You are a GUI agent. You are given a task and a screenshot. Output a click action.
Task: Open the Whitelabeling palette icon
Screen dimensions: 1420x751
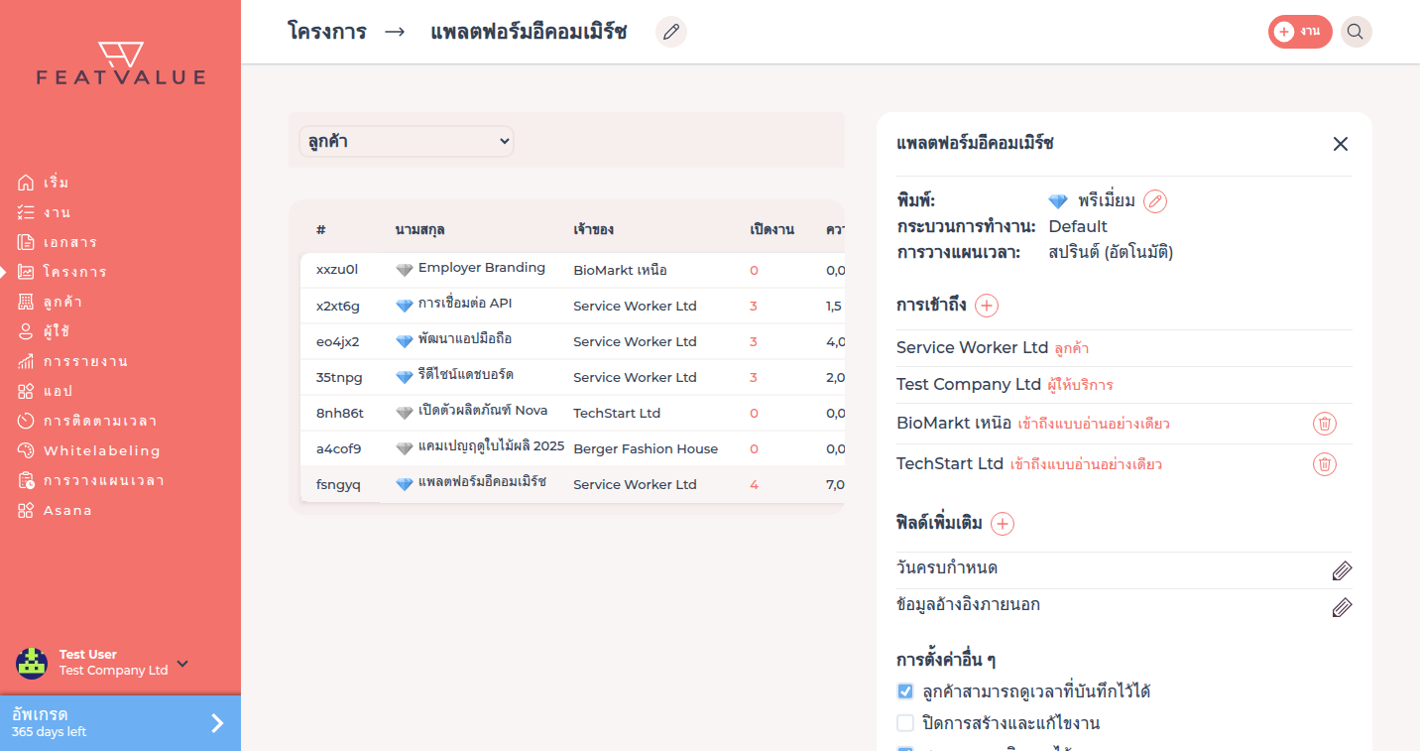pos(26,450)
